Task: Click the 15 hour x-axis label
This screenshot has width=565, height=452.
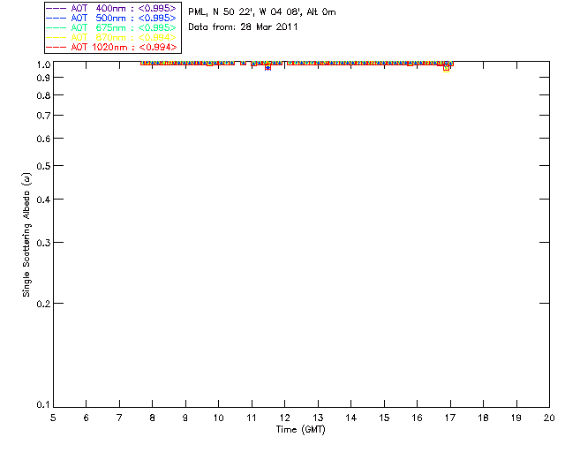Action: (x=384, y=418)
